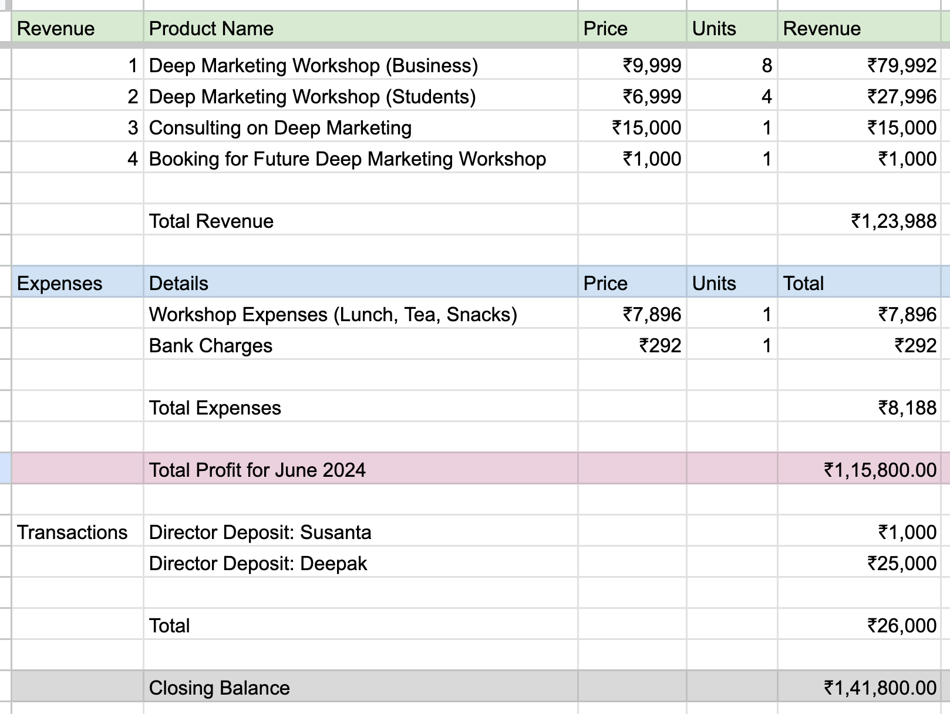
Task: Select the 'Details' header cell
Action: tap(361, 283)
